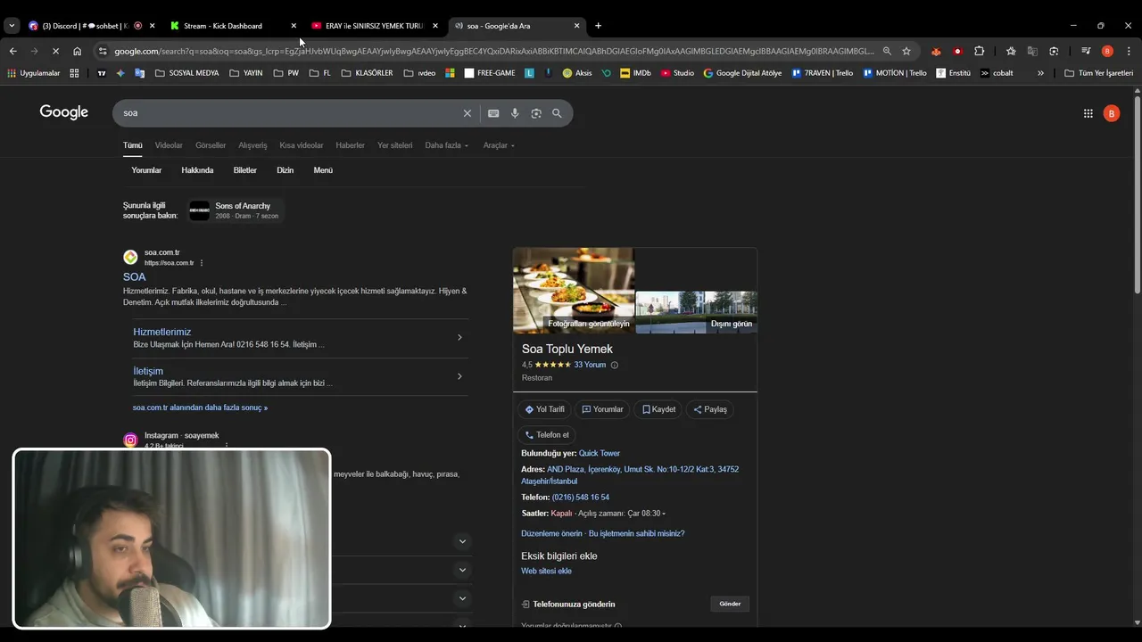This screenshot has width=1142, height=642.
Task: Call the phone number (0216) 548 16 54
Action: coord(581,497)
